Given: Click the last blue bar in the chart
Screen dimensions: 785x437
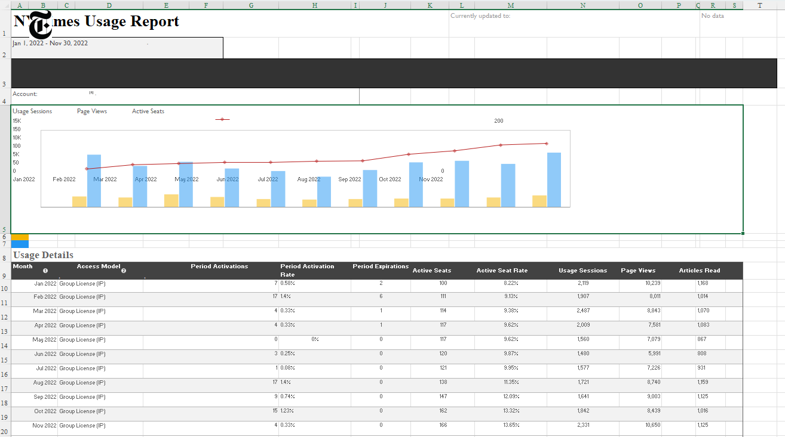Looking at the screenshot, I should pos(554,180).
